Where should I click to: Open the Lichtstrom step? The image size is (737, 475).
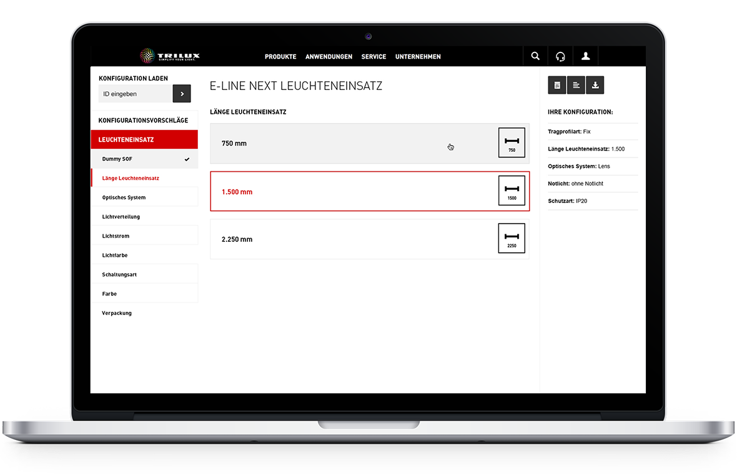pyautogui.click(x=144, y=236)
